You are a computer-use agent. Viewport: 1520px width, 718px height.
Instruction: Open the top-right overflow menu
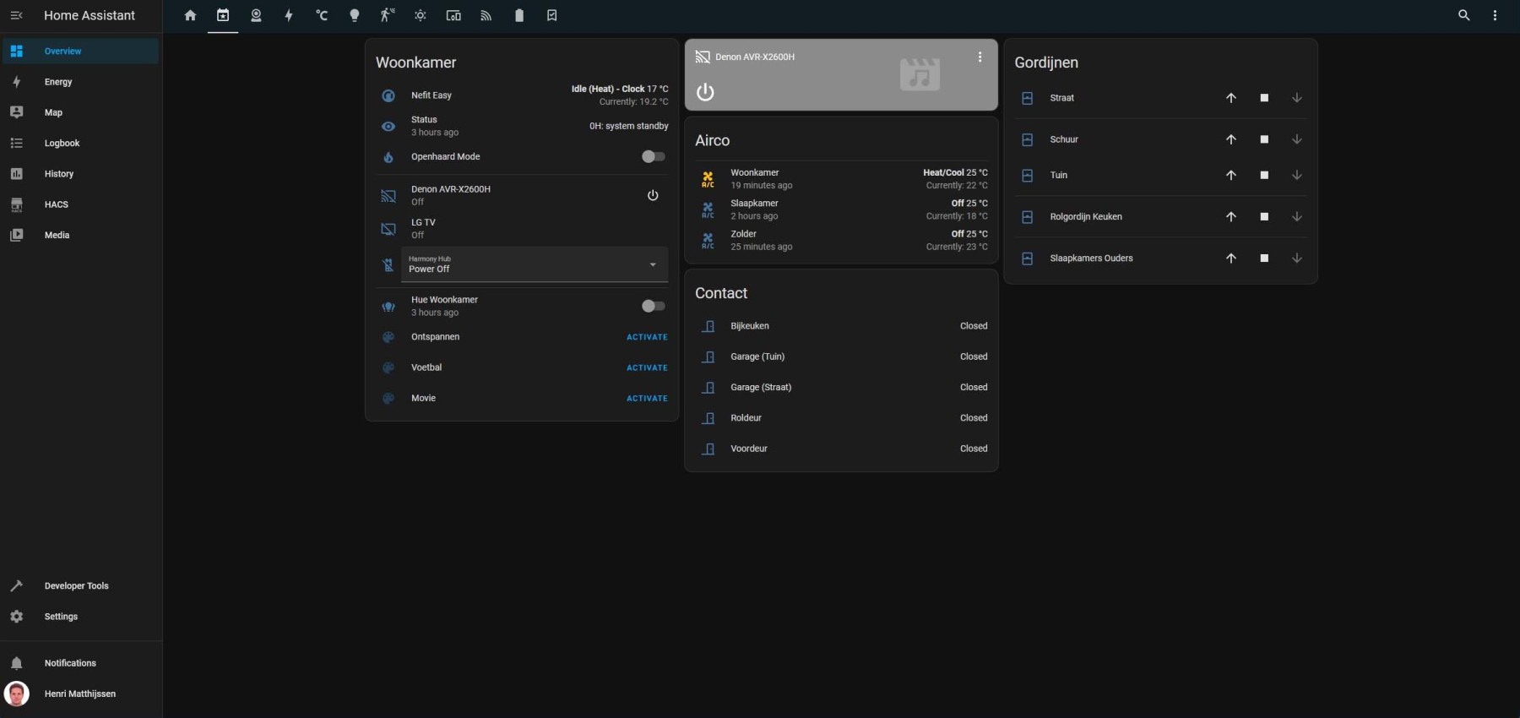pyautogui.click(x=1495, y=15)
